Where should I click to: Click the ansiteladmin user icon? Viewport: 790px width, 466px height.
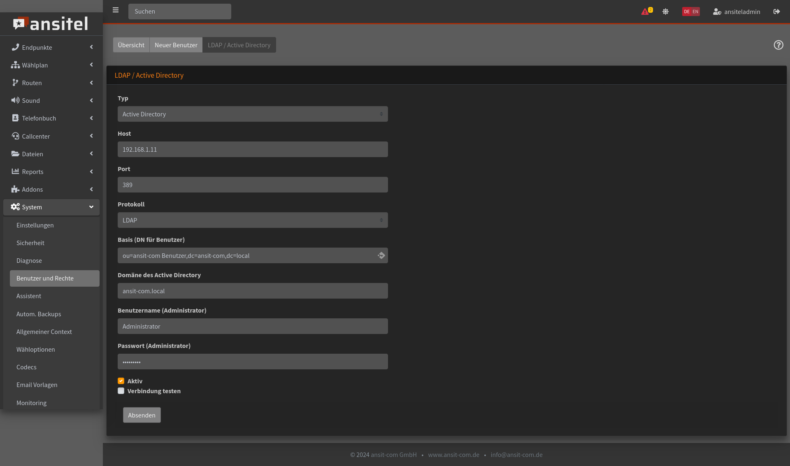point(717,12)
